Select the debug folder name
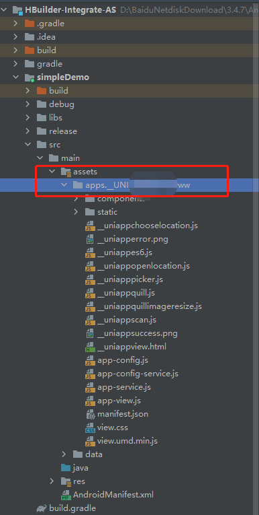The image size is (259, 515). coord(62,104)
